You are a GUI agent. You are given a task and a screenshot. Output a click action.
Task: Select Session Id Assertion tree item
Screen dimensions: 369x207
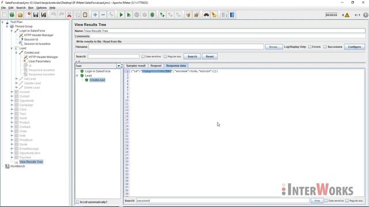pyautogui.click(x=37, y=44)
